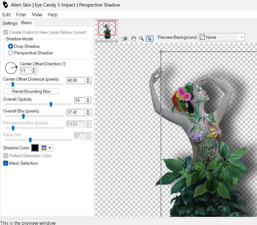Click the direction dial for Center Offset
Screen dimensions: 257x225
coord(11,68)
